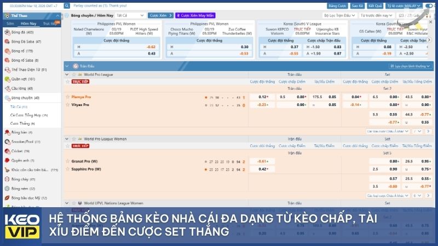Screen dimensions: 438x246
Task: Open Bảng Cược button
Action: [337, 5]
